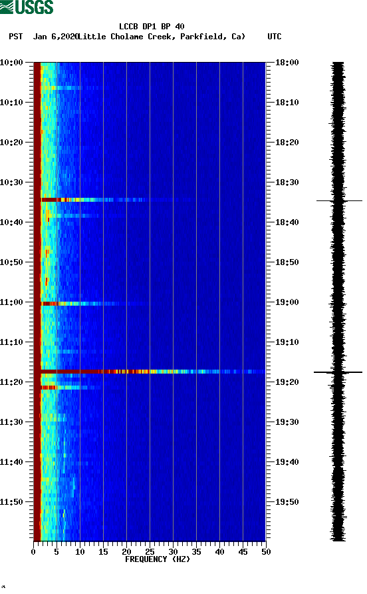Screen dimensions: 367x594
Task: Click the seismogram spike near 18:34 UTC
Action: [339, 200]
